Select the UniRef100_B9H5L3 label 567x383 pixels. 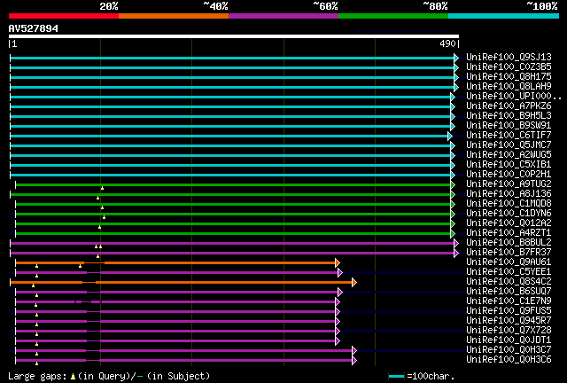[509, 116]
